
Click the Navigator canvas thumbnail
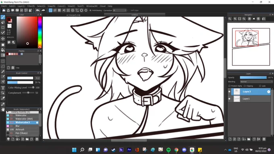coord(251,47)
